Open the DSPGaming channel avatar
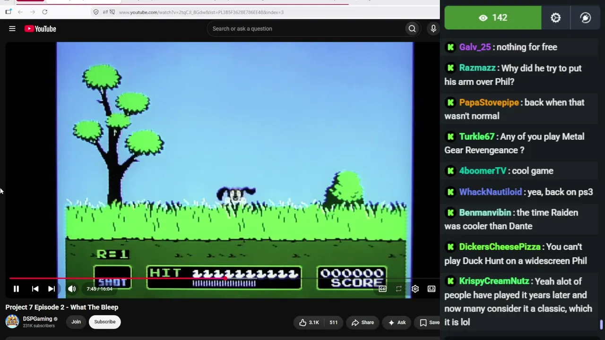The image size is (605, 340). [12, 322]
